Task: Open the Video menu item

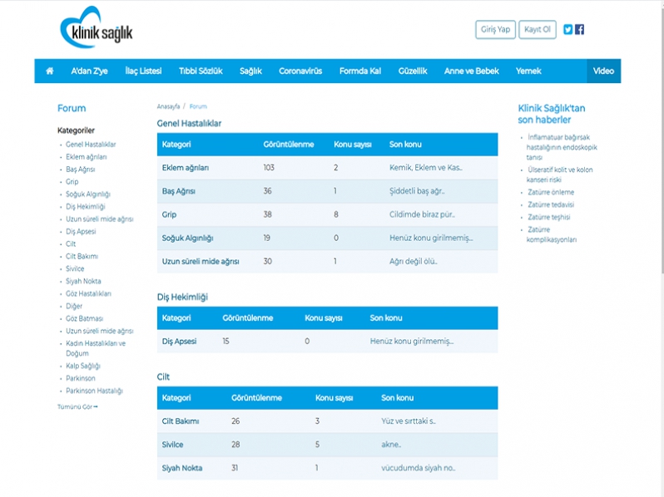Action: tap(603, 71)
